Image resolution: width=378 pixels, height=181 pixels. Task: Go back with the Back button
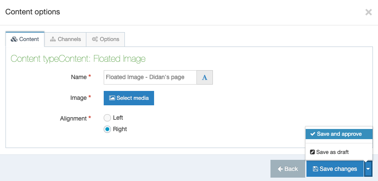coord(288,169)
